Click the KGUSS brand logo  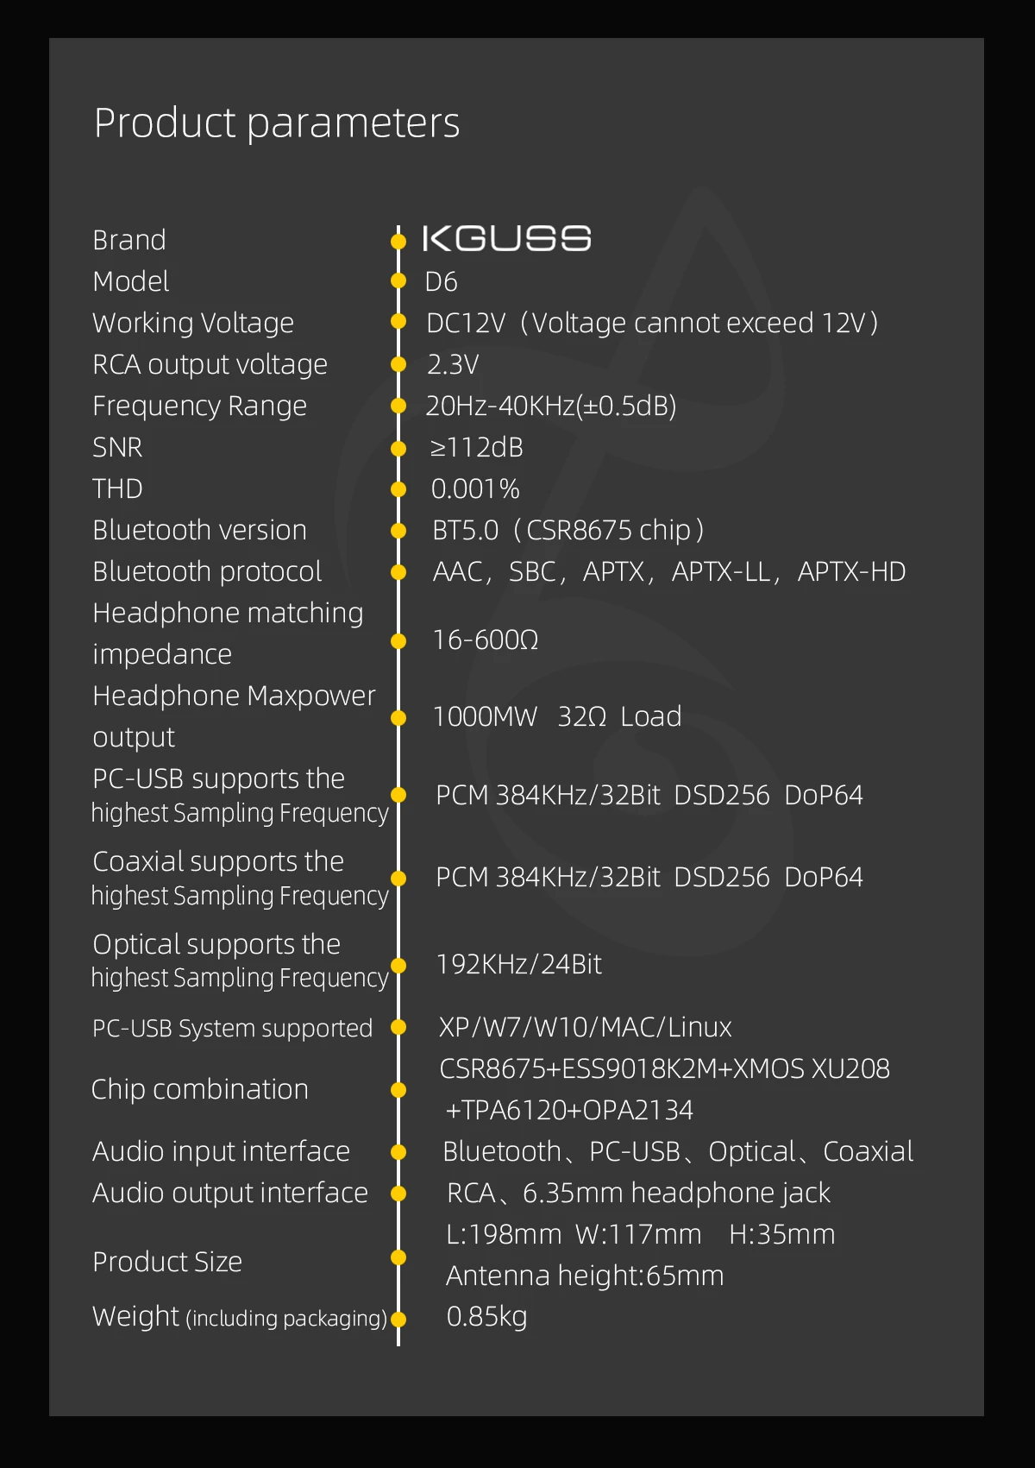507,239
